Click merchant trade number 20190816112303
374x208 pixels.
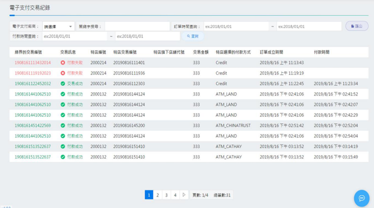click(129, 84)
